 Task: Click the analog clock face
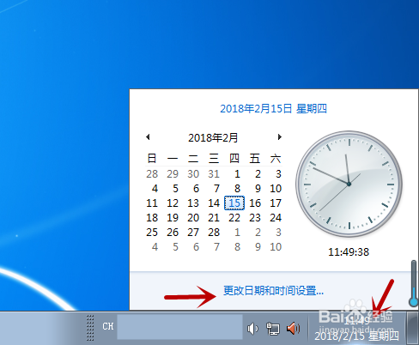349,184
